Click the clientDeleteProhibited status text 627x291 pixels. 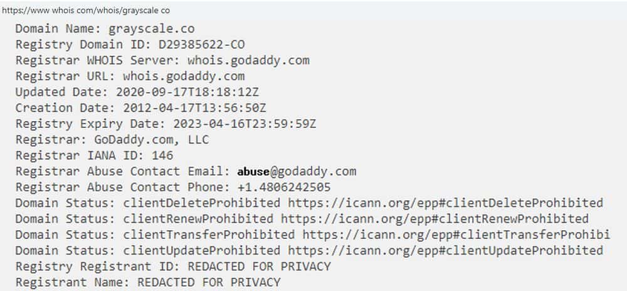(x=202, y=203)
